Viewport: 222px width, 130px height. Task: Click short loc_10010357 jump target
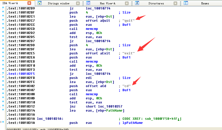tap(104, 107)
